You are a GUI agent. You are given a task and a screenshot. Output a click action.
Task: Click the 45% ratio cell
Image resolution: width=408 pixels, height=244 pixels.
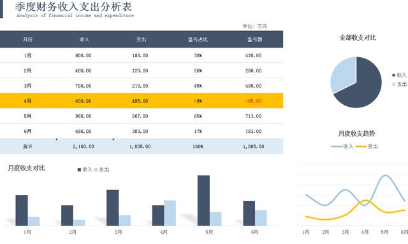point(198,86)
